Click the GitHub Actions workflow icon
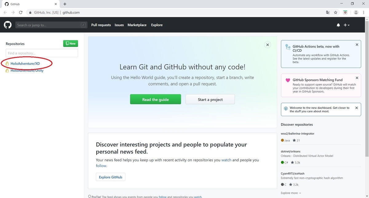Screen dimensions: 369x198 pyautogui.click(x=288, y=47)
